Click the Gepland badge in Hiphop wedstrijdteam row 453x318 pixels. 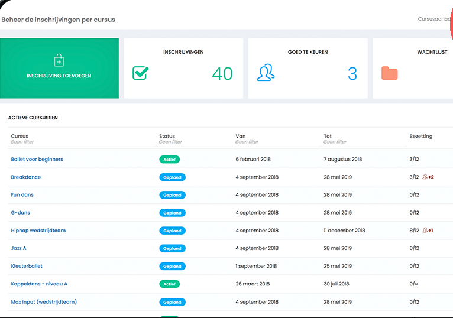coord(173,231)
